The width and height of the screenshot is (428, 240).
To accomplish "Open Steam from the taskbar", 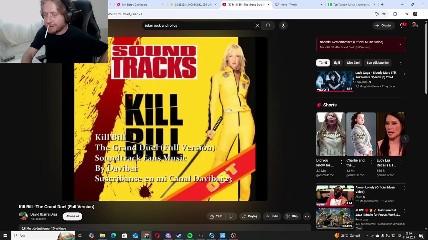I will pos(179,236).
